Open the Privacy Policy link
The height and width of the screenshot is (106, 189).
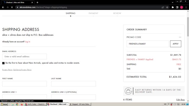click(7, 70)
